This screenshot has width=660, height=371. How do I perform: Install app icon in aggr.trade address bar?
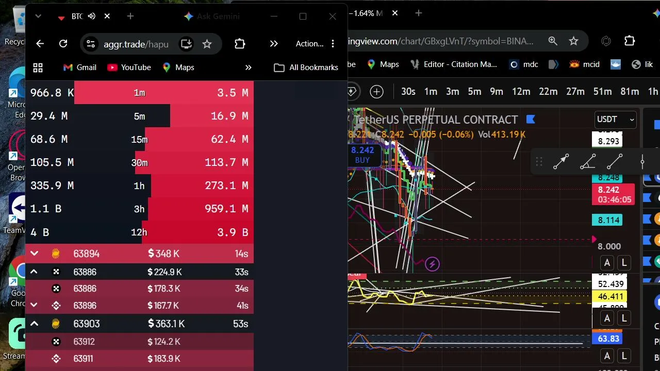(x=186, y=44)
